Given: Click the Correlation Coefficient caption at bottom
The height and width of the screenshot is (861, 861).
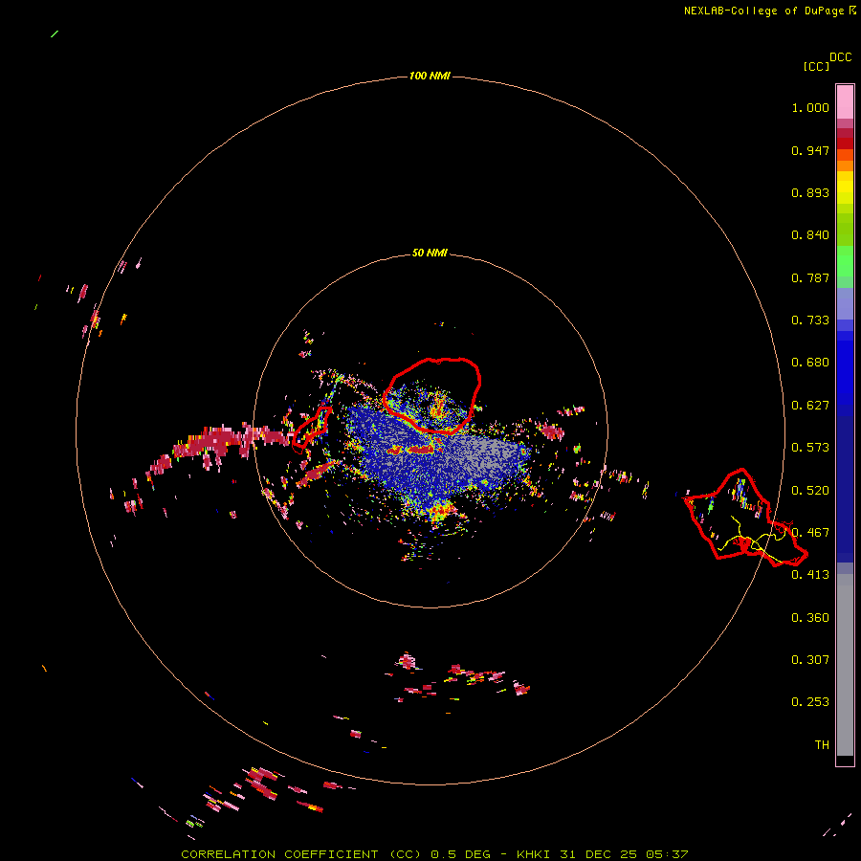Looking at the screenshot, I should 434,854.
